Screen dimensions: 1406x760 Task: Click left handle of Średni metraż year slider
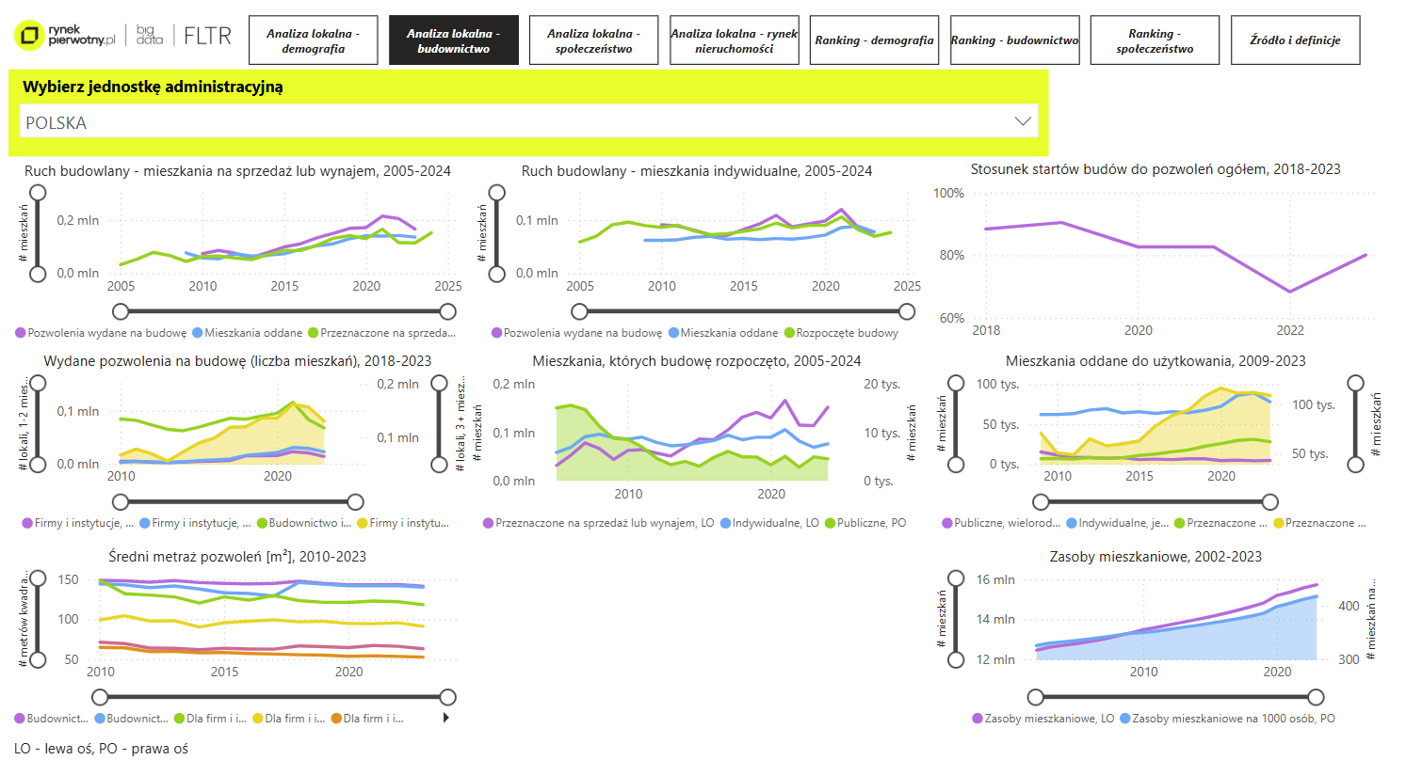point(101,697)
